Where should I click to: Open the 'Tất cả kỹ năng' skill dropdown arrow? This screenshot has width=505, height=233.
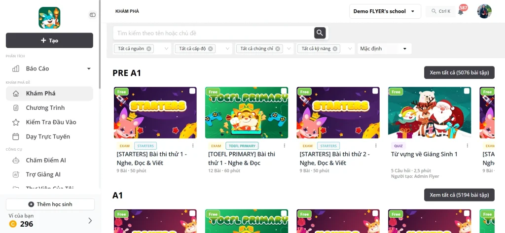point(350,49)
